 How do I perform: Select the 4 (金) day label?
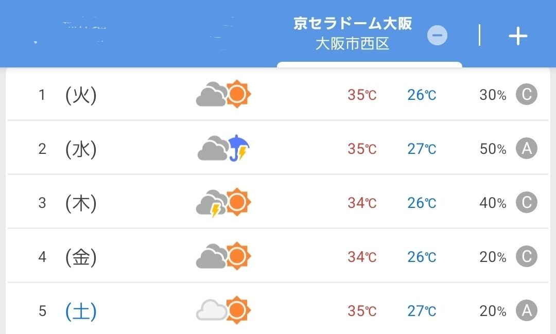(x=67, y=257)
